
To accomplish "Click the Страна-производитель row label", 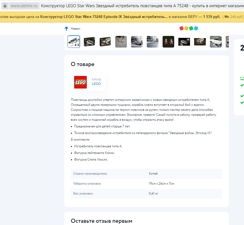I will point(90,174).
